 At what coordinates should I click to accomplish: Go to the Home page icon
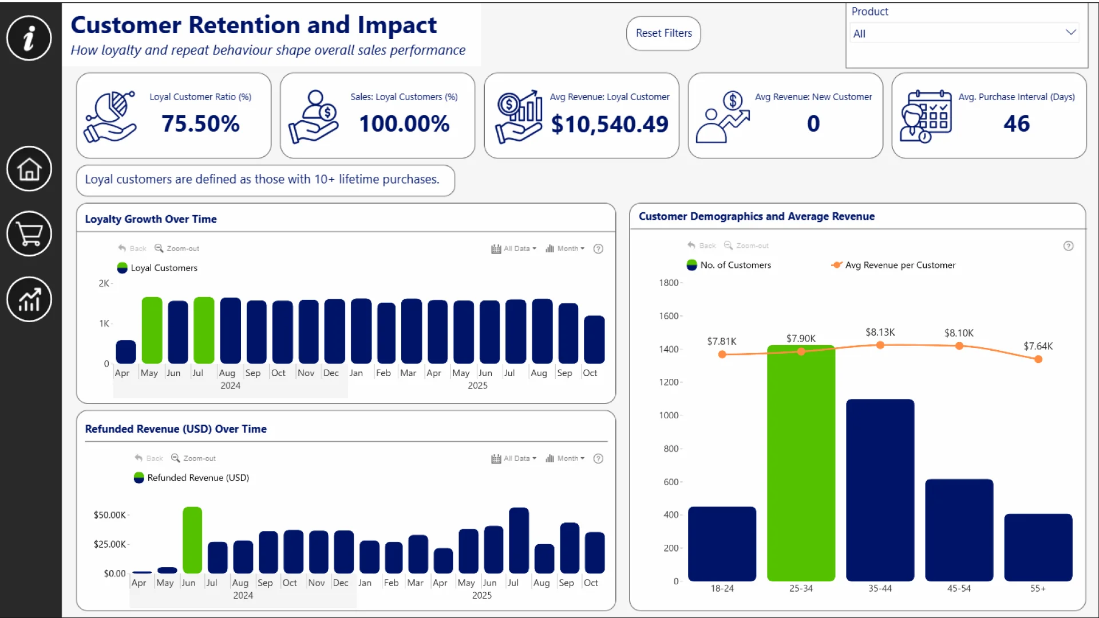pos(29,169)
